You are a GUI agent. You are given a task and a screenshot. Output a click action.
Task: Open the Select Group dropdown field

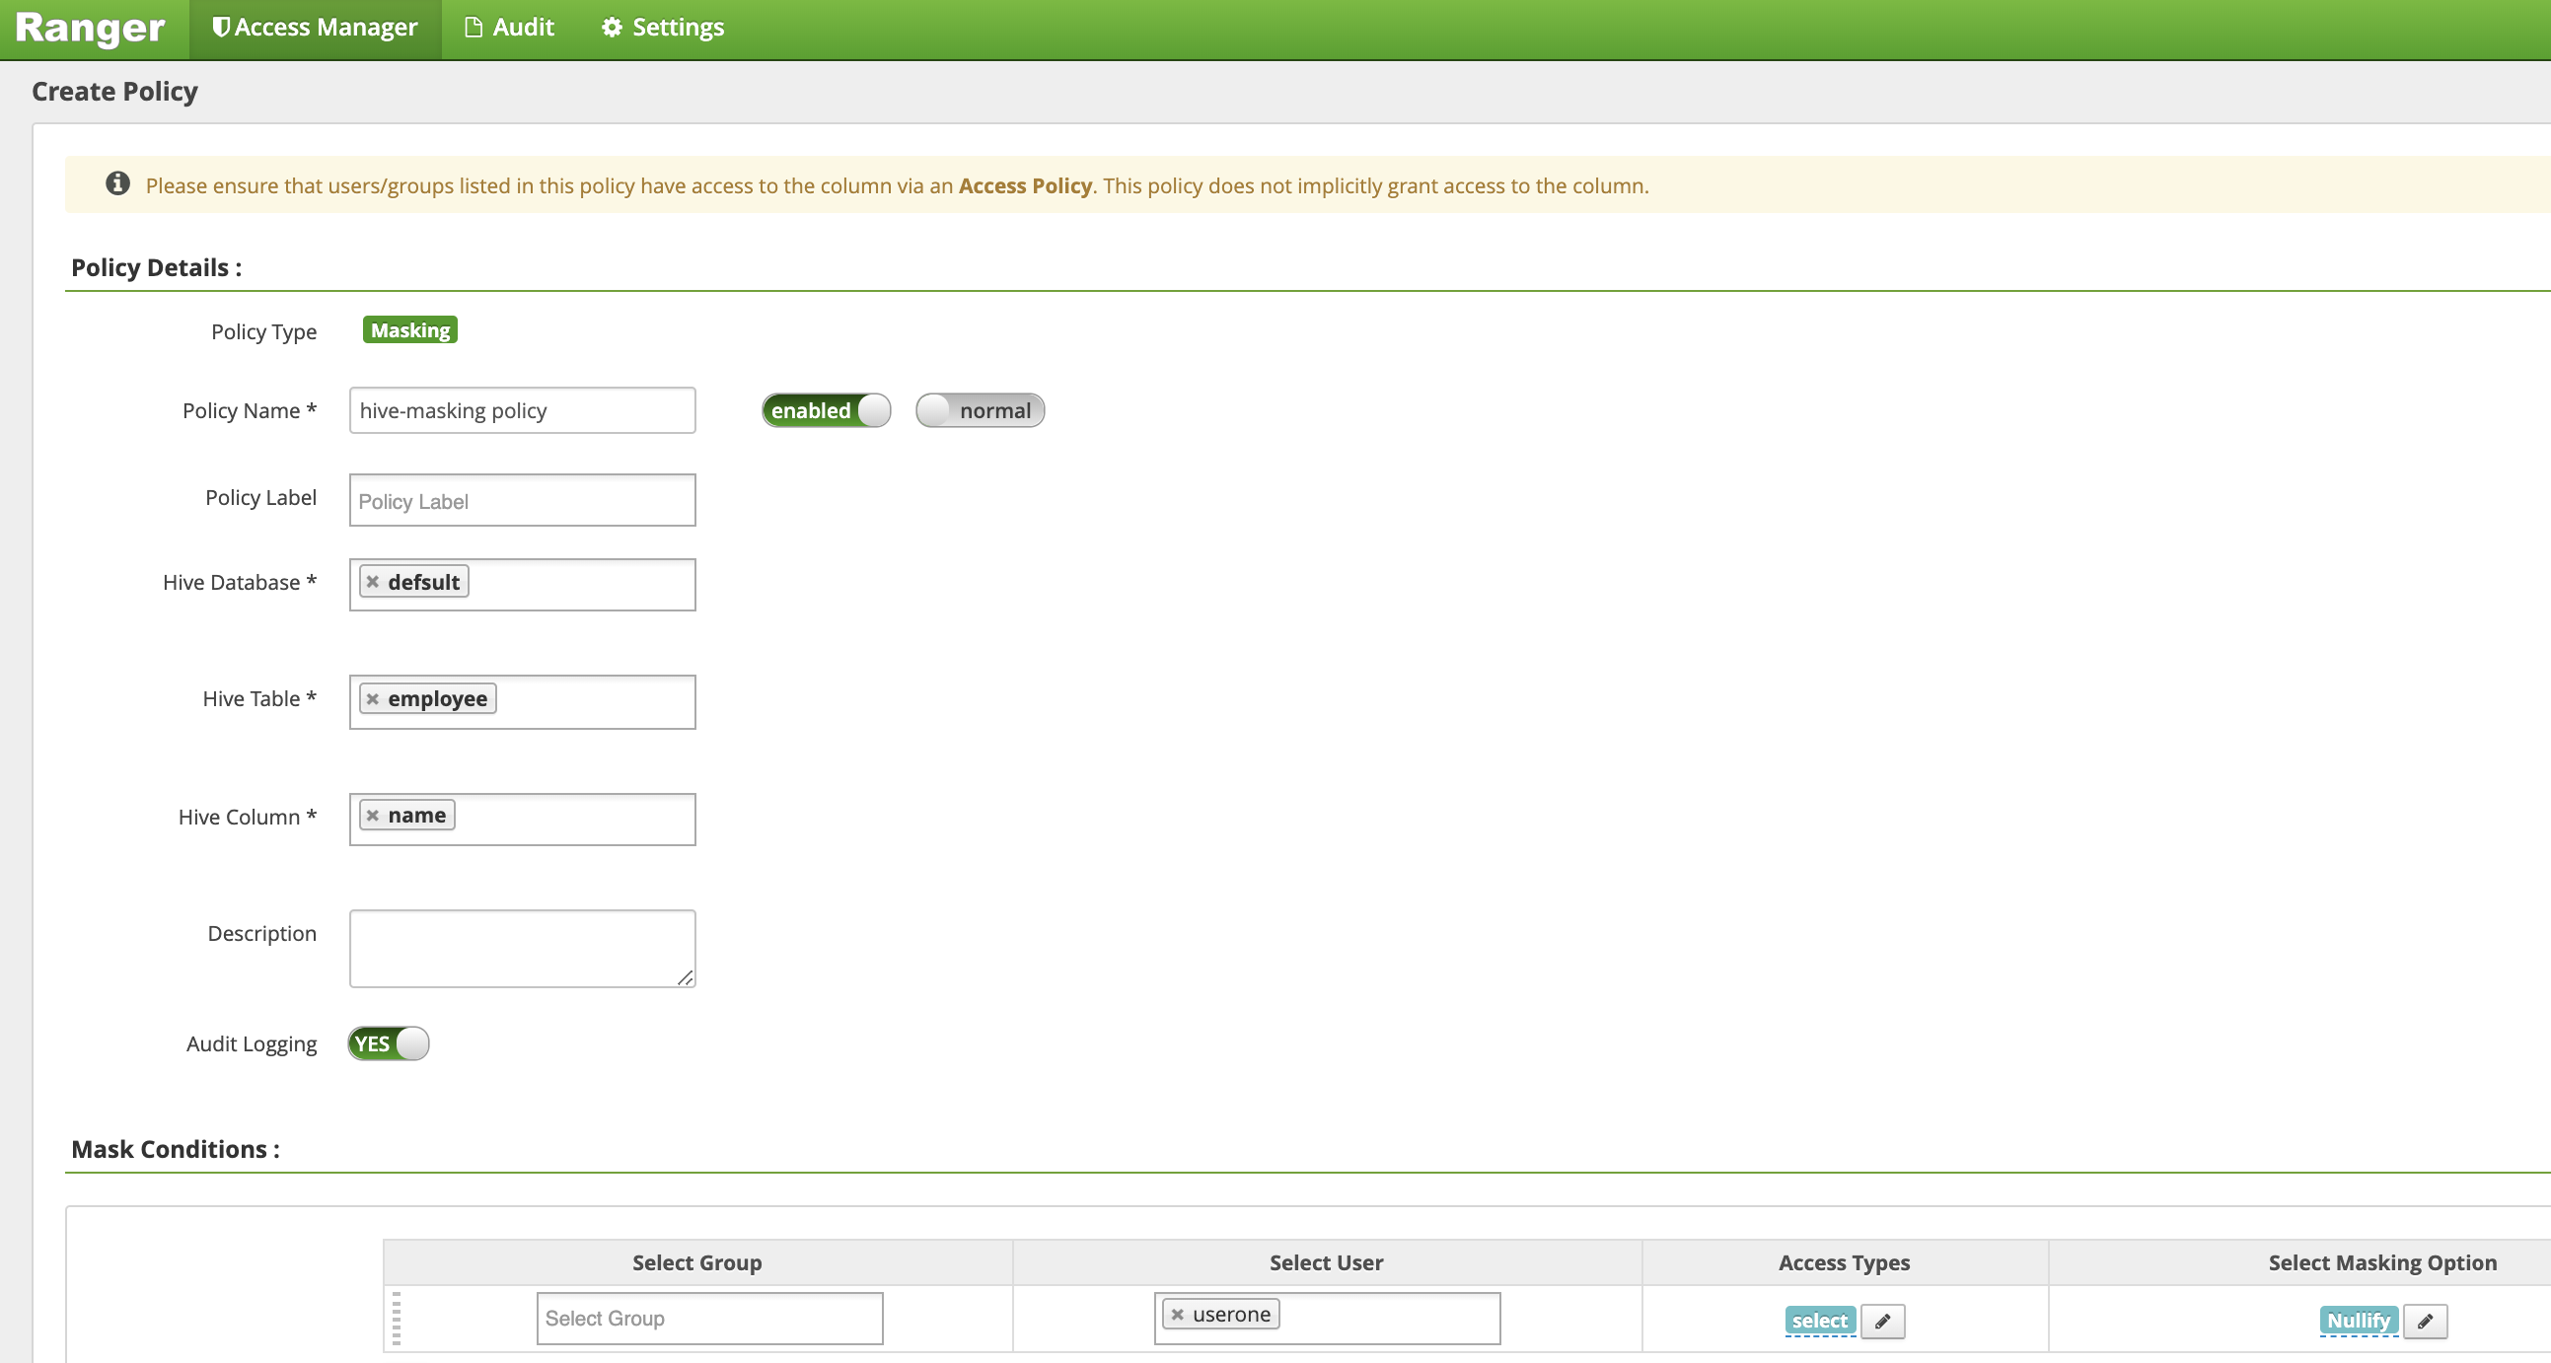[709, 1319]
